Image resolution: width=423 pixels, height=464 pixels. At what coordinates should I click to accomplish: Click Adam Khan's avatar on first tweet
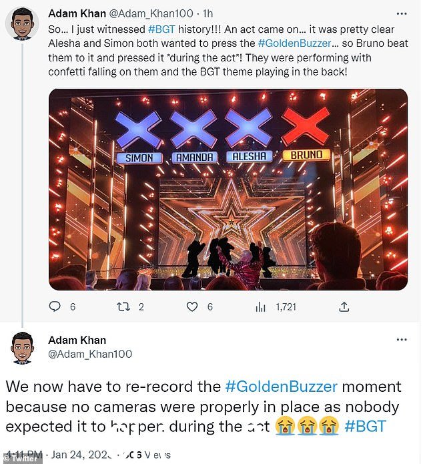tap(22, 23)
